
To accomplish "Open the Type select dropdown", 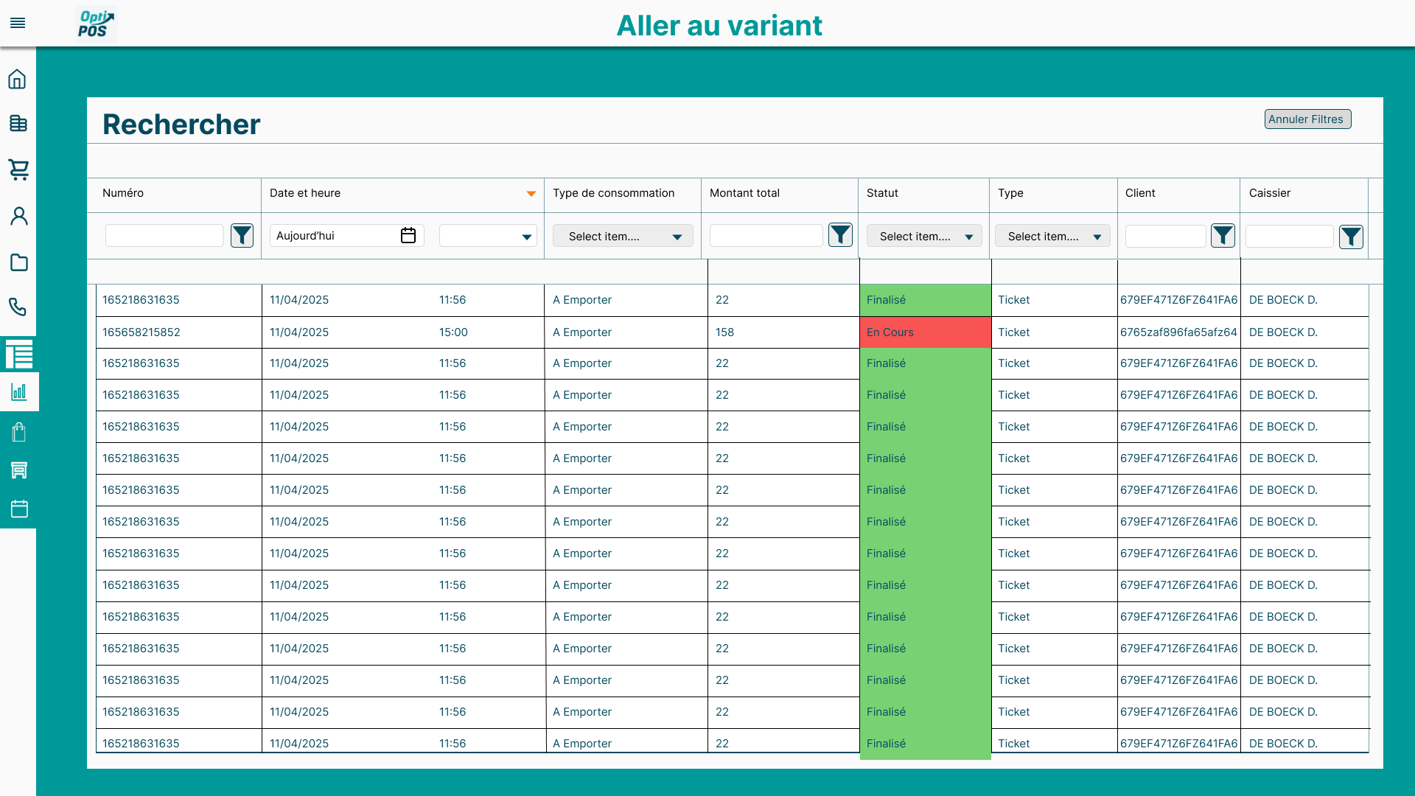I will (1052, 236).
